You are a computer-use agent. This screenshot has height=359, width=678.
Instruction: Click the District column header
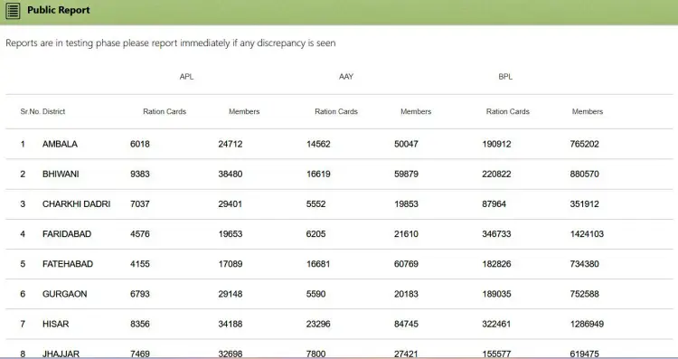tap(53, 111)
